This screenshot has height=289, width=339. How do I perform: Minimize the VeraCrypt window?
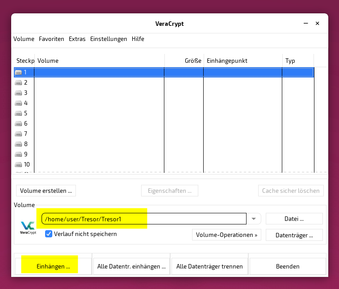point(306,23)
